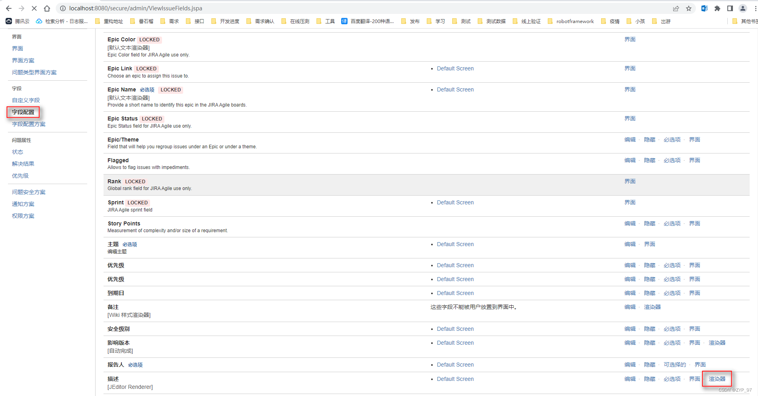758x396 pixels.
Task: Open the 测试数据 bookmark folder
Action: (x=495, y=21)
